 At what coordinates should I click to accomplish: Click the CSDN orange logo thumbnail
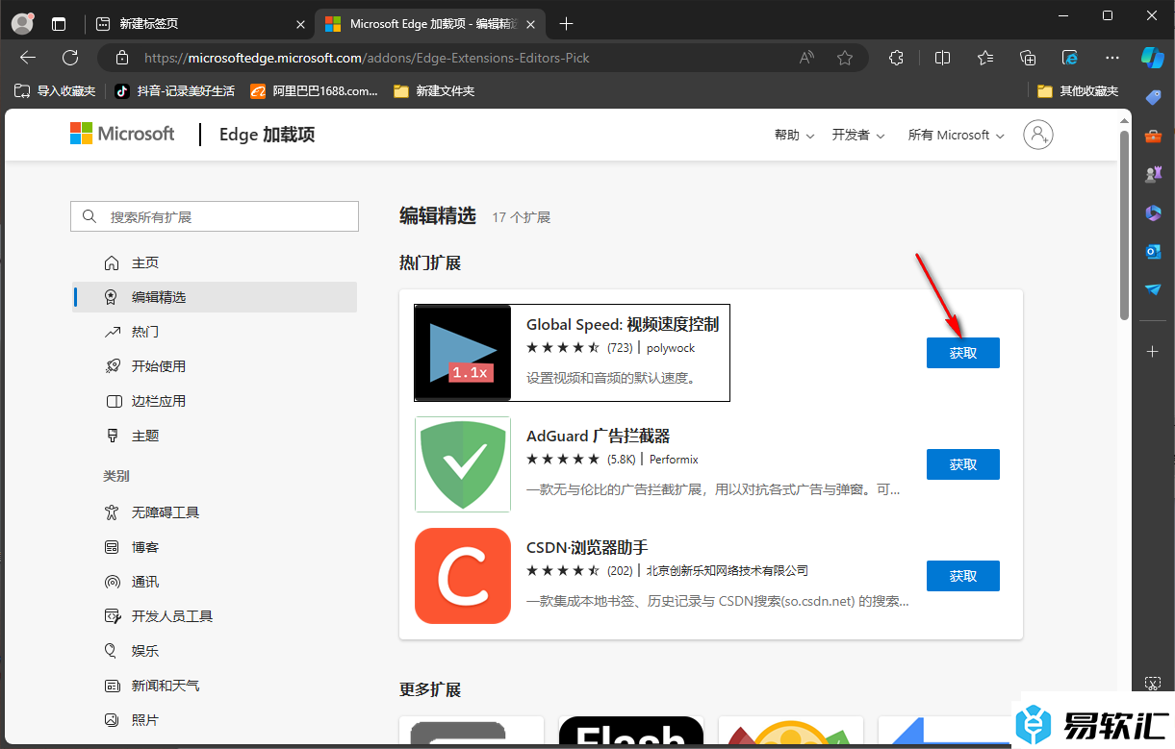463,576
